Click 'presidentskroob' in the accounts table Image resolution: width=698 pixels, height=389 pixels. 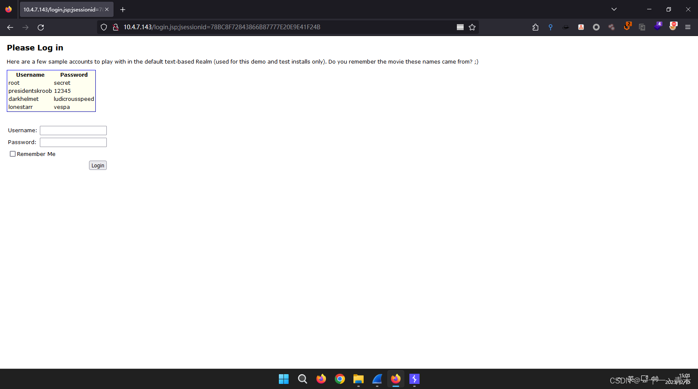pyautogui.click(x=30, y=91)
